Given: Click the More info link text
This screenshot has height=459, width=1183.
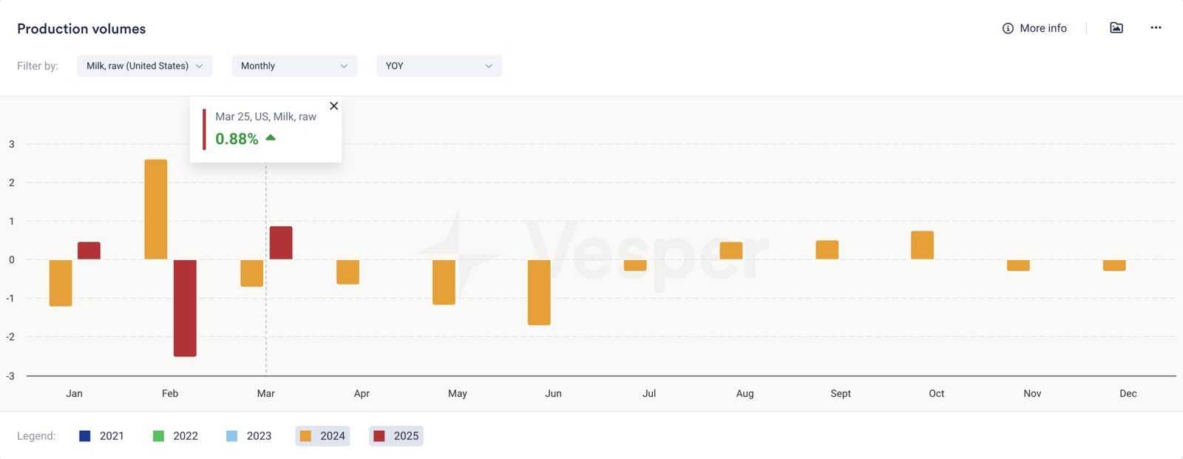Looking at the screenshot, I should 1043,28.
